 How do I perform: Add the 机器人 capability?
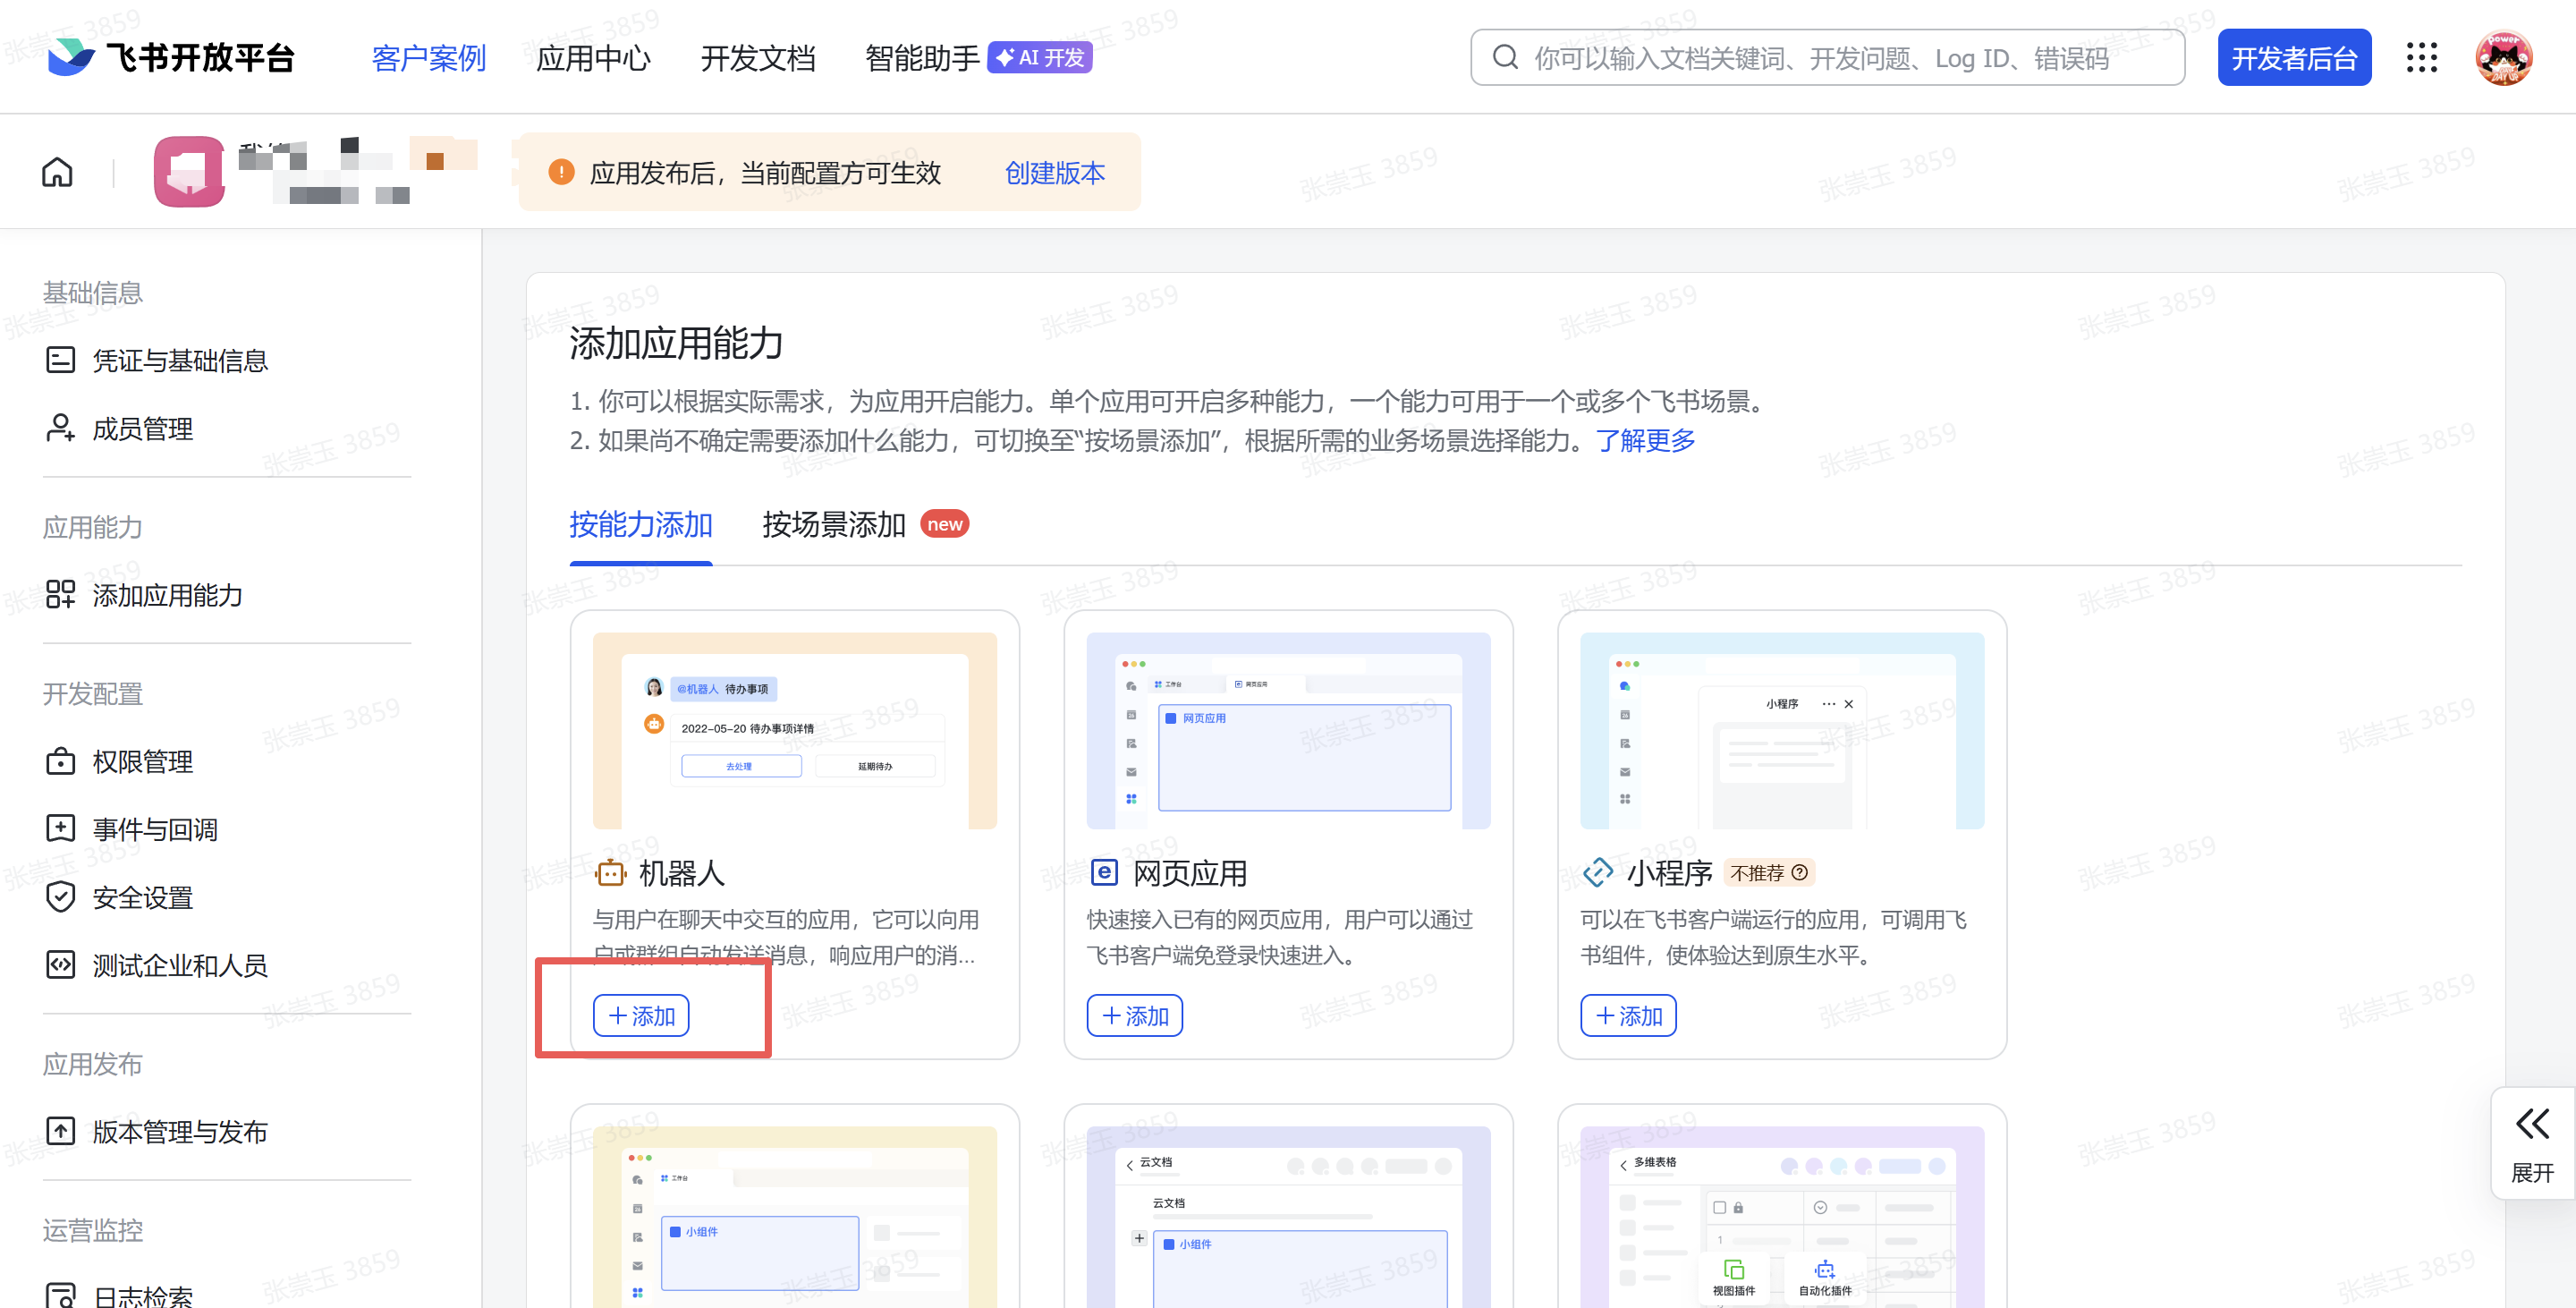[641, 1016]
